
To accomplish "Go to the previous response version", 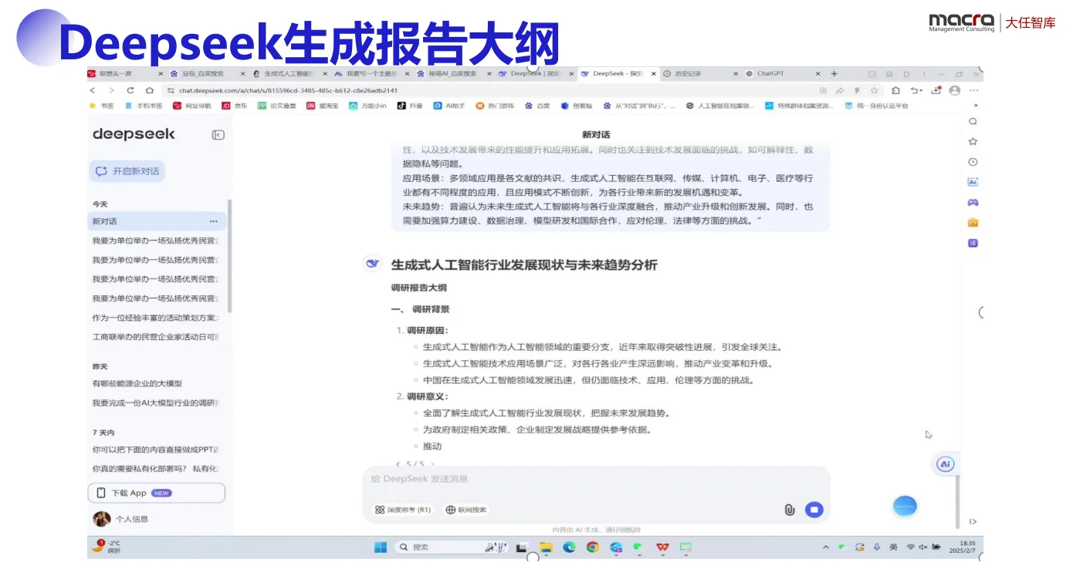I will (x=398, y=464).
